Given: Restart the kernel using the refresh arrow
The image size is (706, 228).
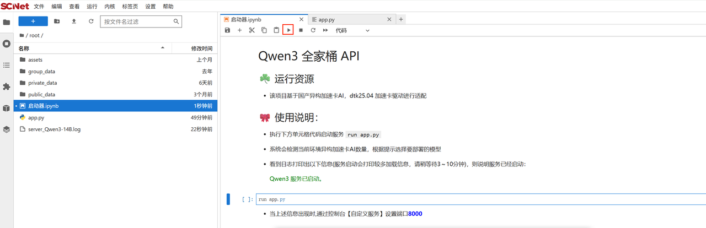Looking at the screenshot, I should [313, 30].
